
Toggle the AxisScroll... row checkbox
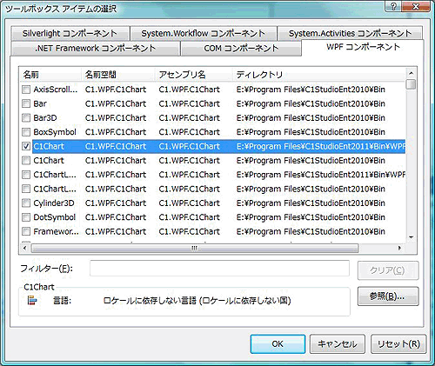click(x=26, y=90)
